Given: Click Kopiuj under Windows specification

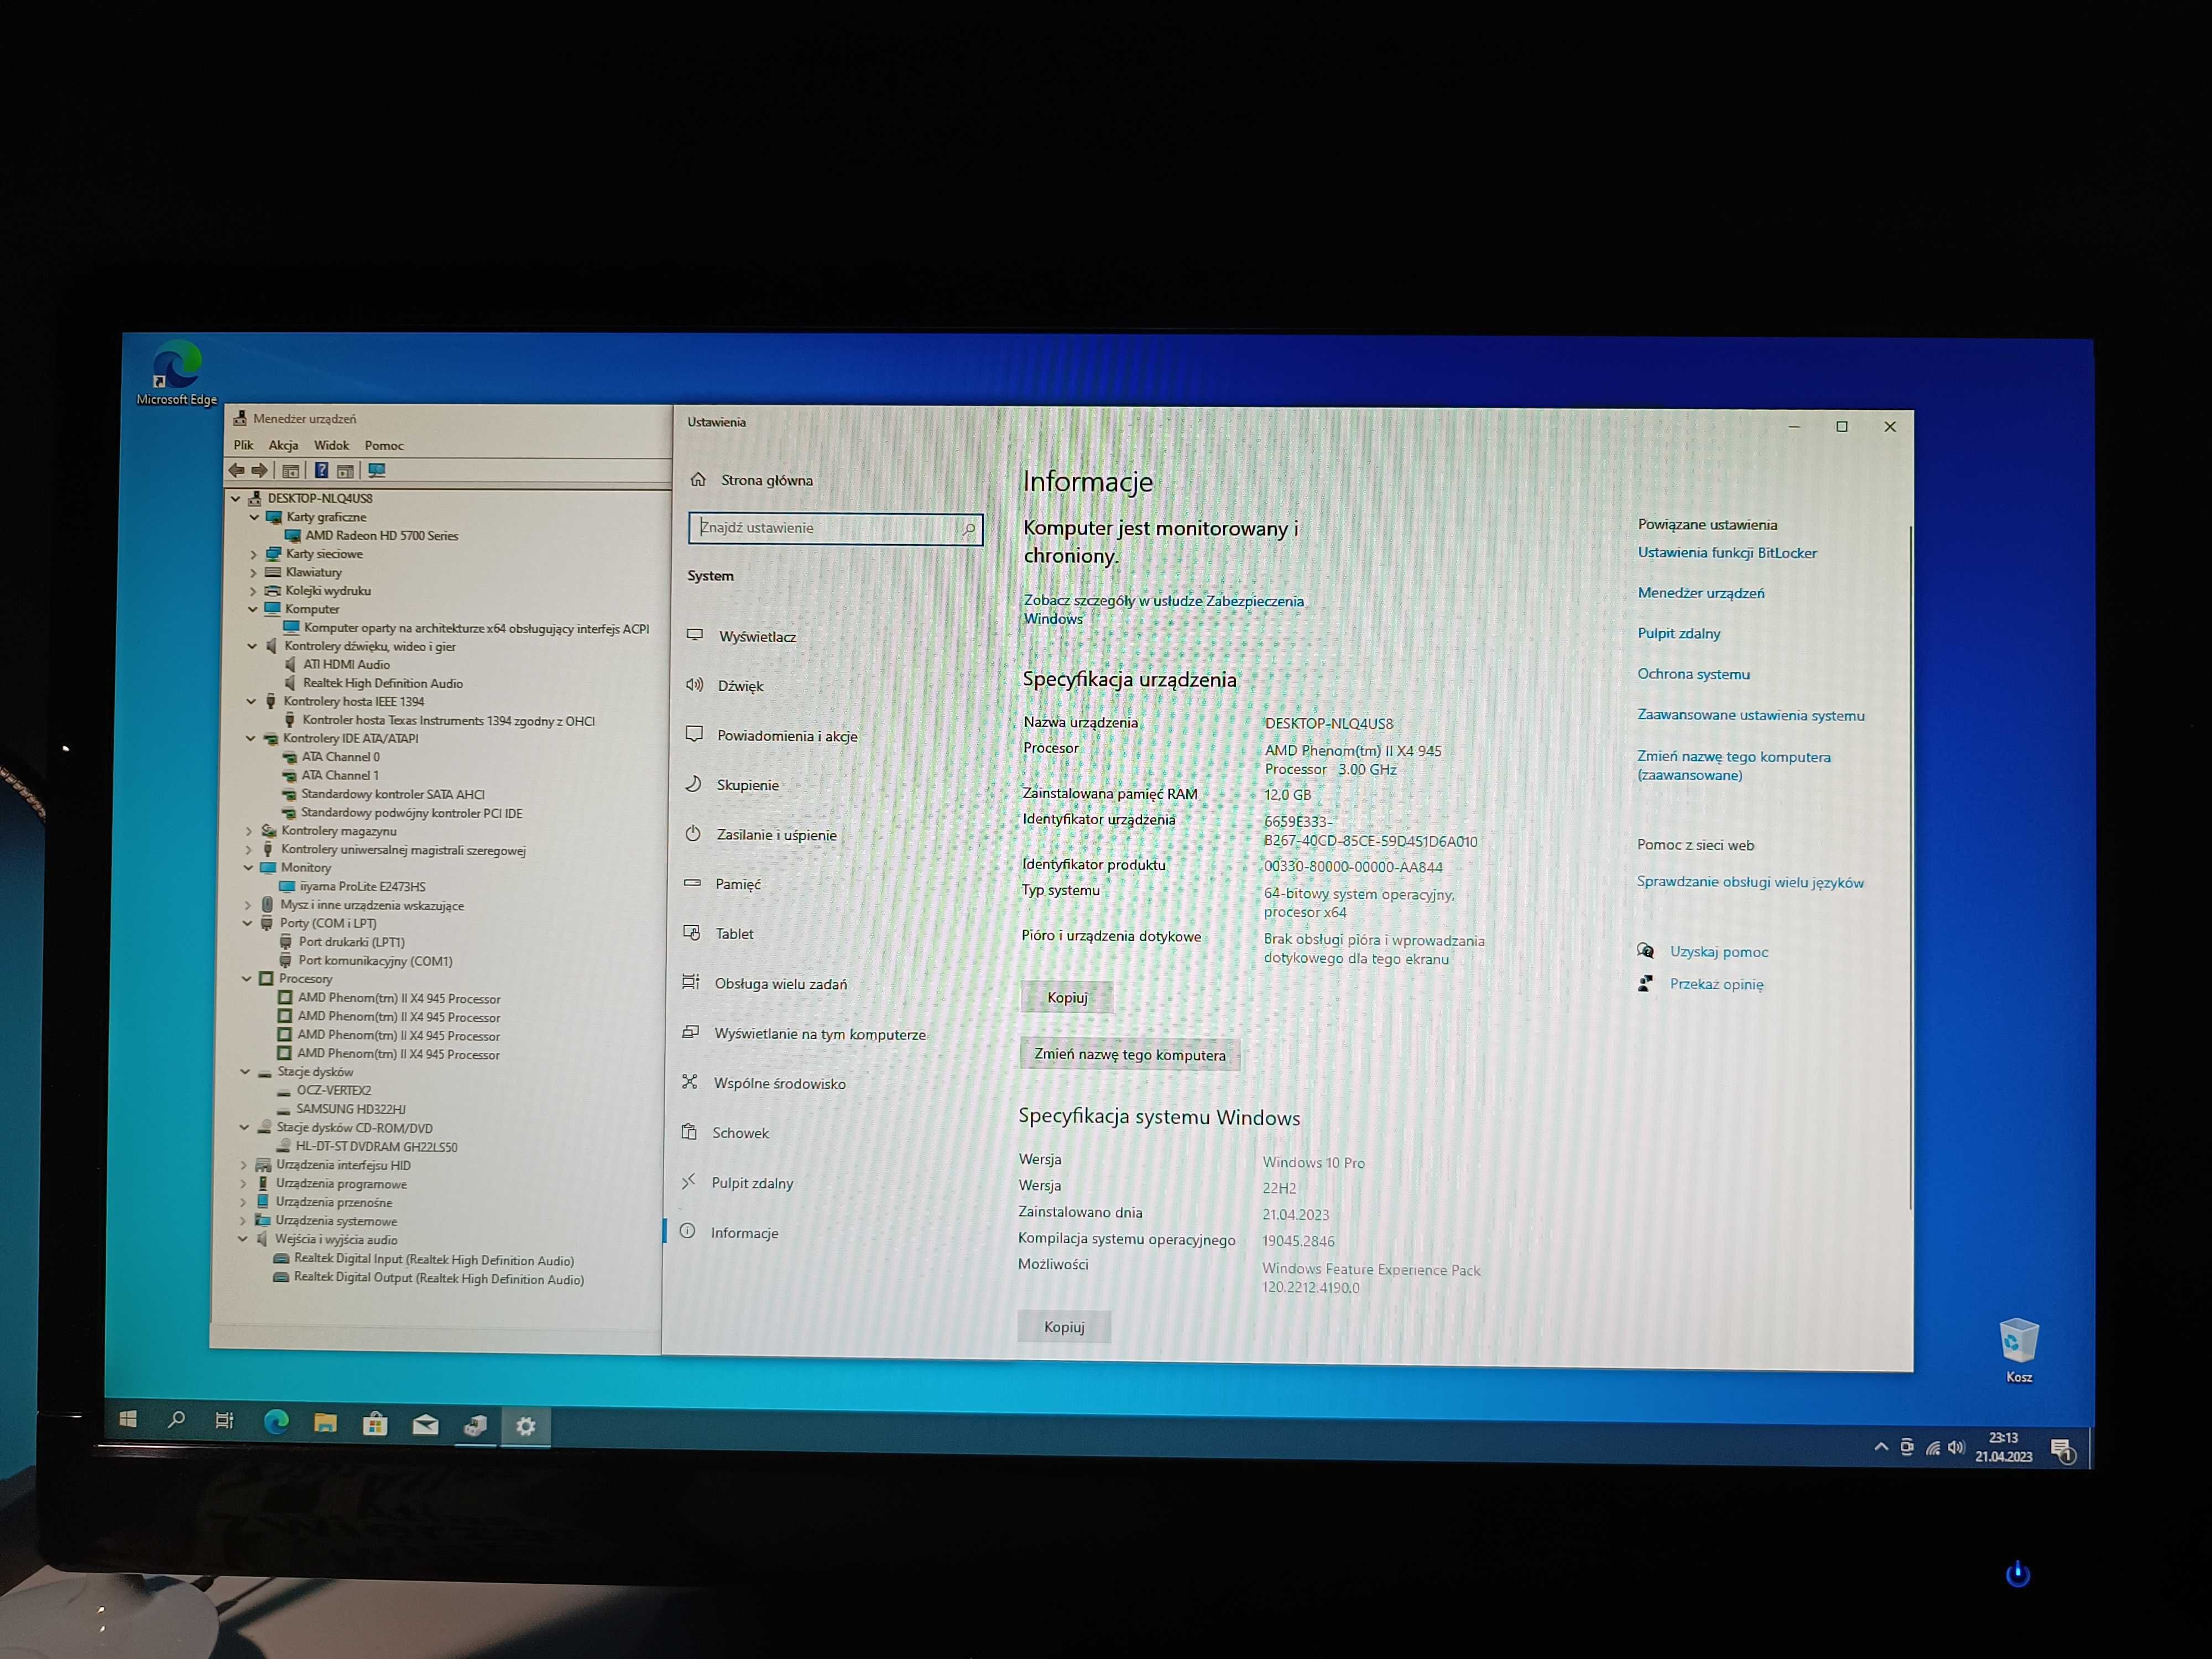Looking at the screenshot, I should [1064, 1327].
